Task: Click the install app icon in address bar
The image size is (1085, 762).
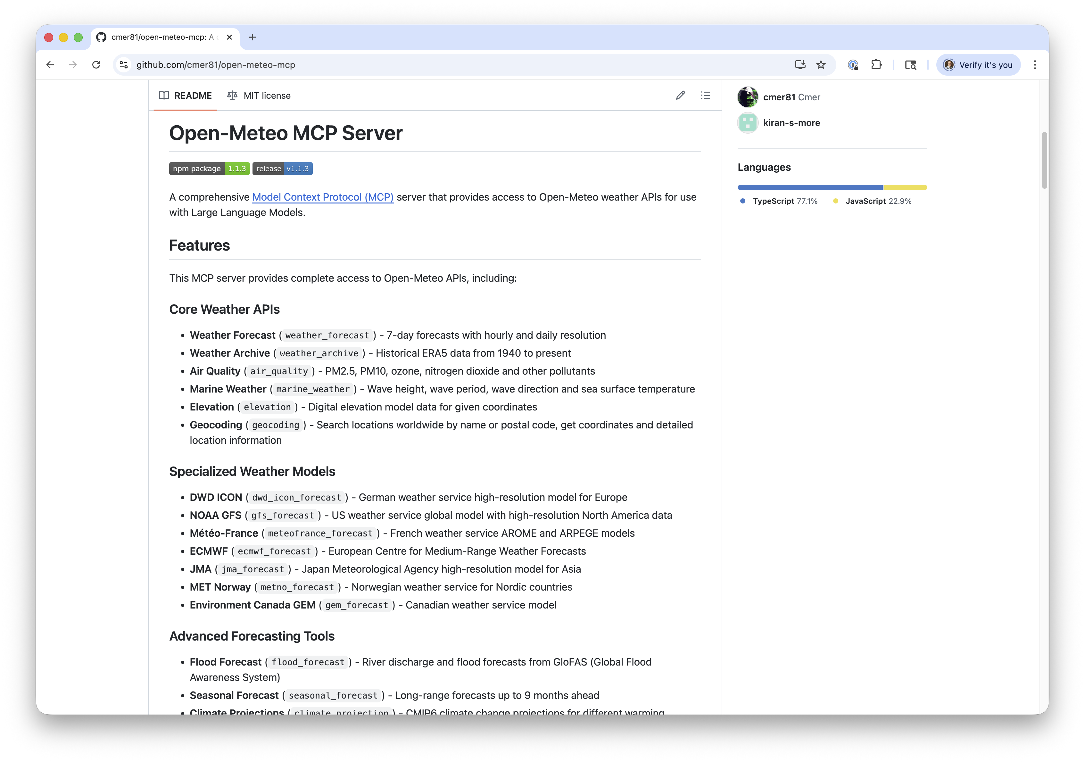Action: [x=799, y=65]
